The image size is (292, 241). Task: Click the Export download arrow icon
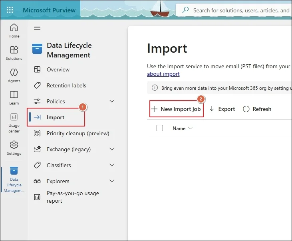pos(212,109)
